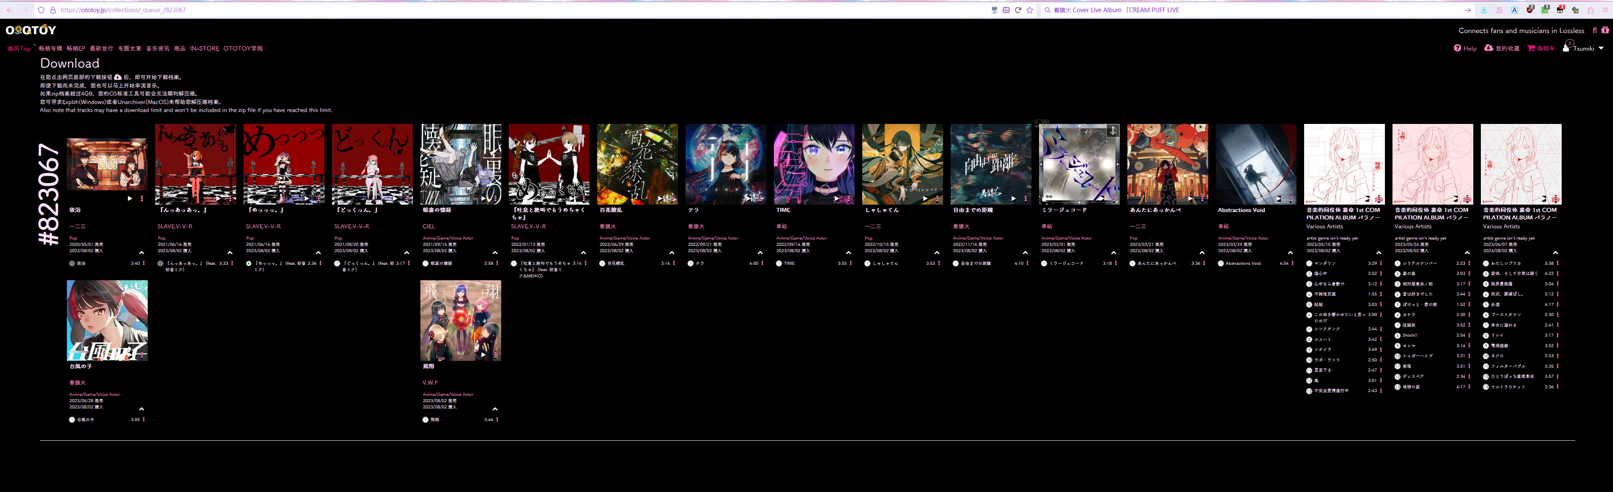The image size is (1613, 492).
Task: Toggle track 1 button of 飛翔
Action: pyautogui.click(x=426, y=420)
